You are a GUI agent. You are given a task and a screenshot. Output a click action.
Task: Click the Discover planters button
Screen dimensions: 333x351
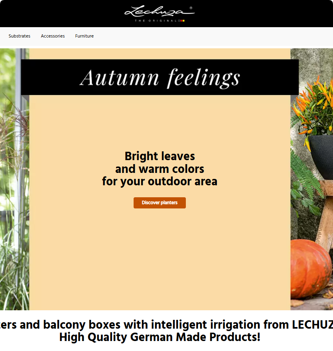coord(160,202)
